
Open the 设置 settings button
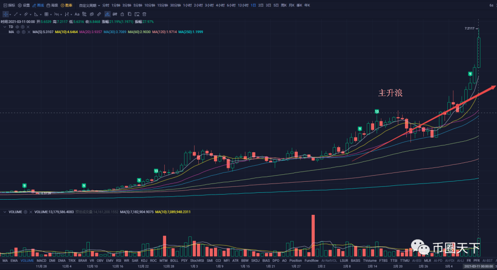click(x=24, y=6)
